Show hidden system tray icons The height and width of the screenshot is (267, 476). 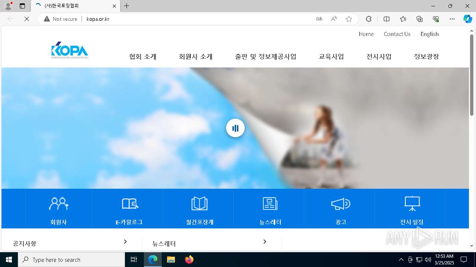click(401, 260)
